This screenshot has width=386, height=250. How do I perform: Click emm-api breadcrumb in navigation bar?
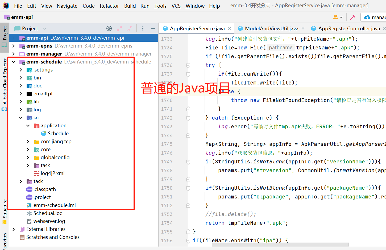(19, 17)
